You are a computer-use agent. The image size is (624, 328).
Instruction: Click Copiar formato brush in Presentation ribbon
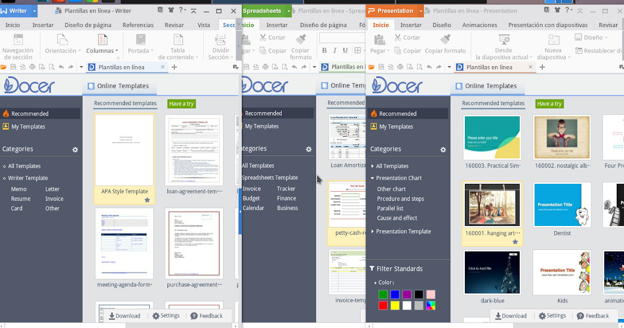[446, 39]
